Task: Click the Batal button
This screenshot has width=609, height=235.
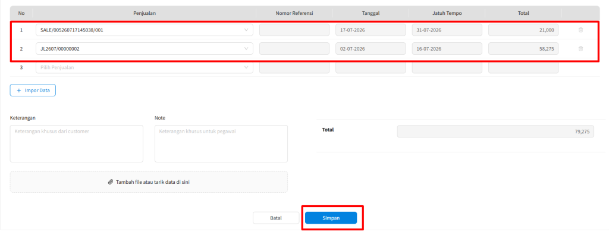Action: tap(276, 218)
